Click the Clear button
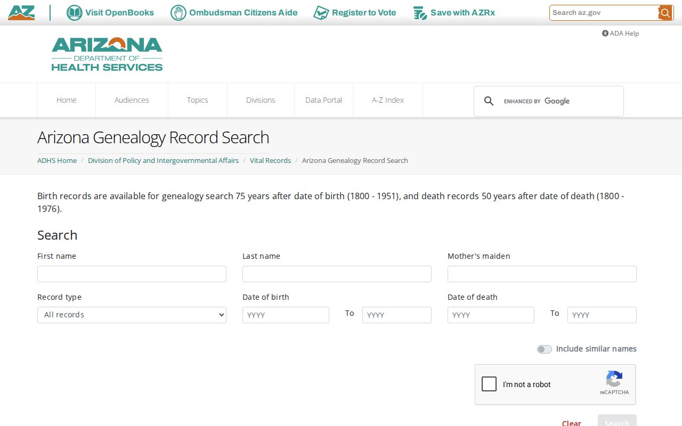 tap(572, 423)
